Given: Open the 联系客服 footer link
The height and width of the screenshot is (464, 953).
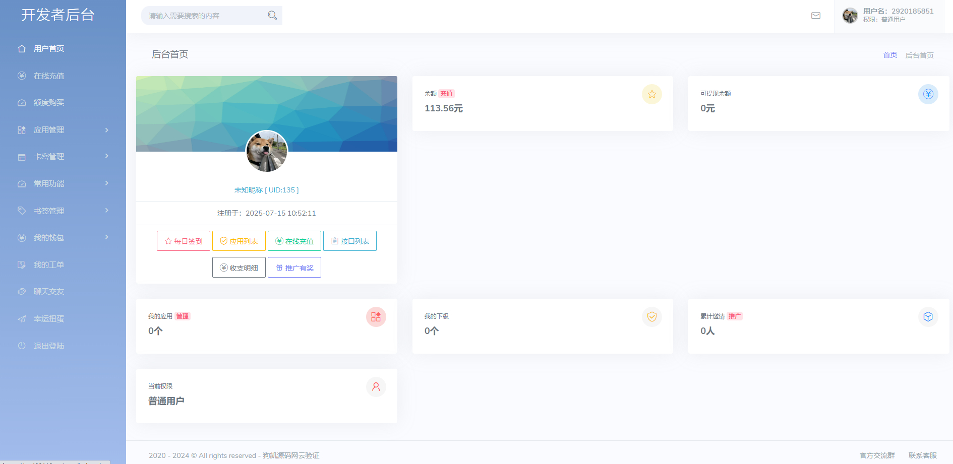Looking at the screenshot, I should [922, 455].
